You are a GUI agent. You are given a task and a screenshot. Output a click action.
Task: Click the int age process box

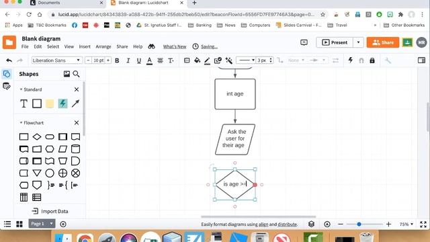(x=235, y=94)
